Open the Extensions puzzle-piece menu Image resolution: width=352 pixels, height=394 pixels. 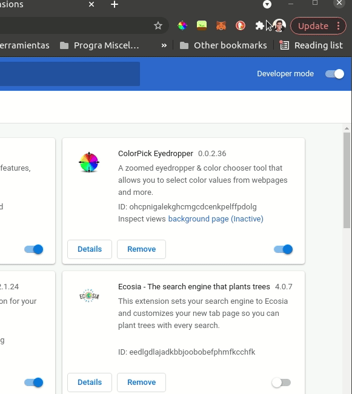point(260,25)
